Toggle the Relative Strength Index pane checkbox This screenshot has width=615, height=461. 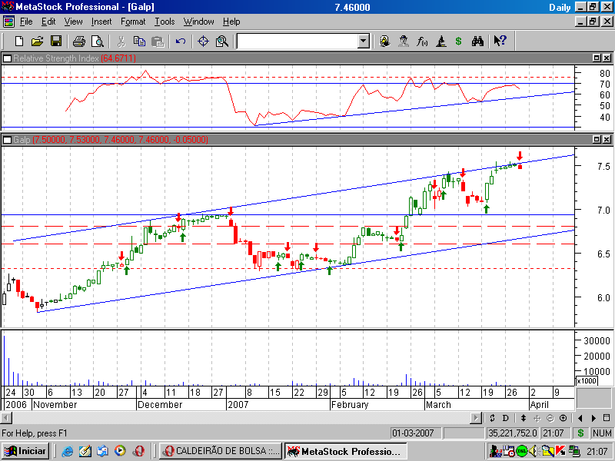tap(7, 58)
